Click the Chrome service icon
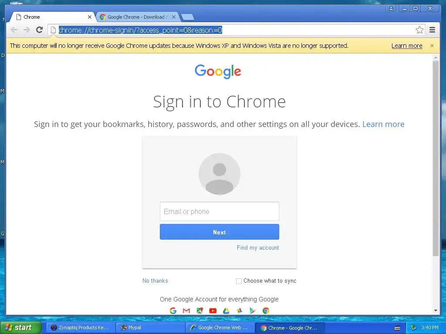 pyautogui.click(x=266, y=311)
